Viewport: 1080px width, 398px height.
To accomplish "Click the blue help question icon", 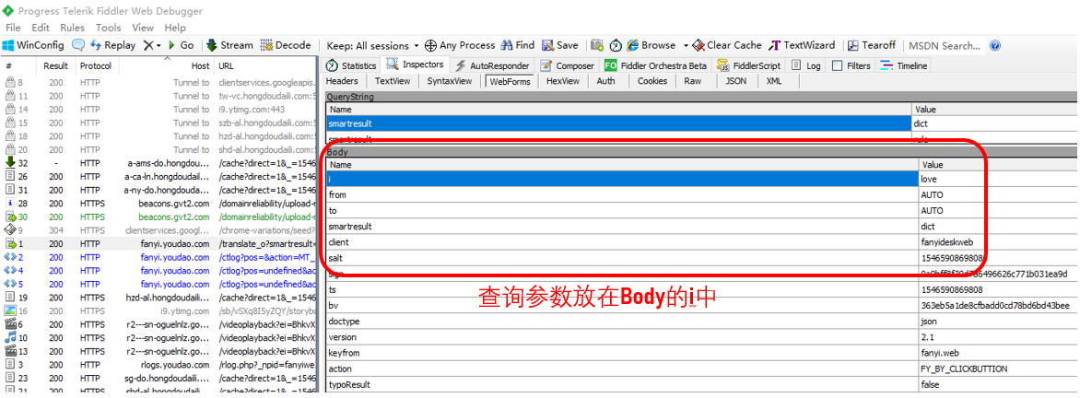I will (994, 45).
